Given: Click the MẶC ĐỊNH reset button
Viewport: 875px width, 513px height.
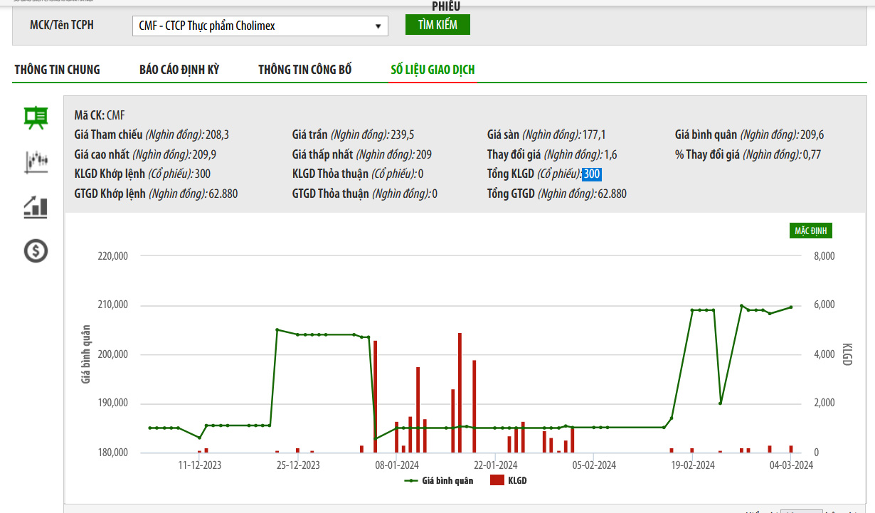Looking at the screenshot, I should pos(810,231).
